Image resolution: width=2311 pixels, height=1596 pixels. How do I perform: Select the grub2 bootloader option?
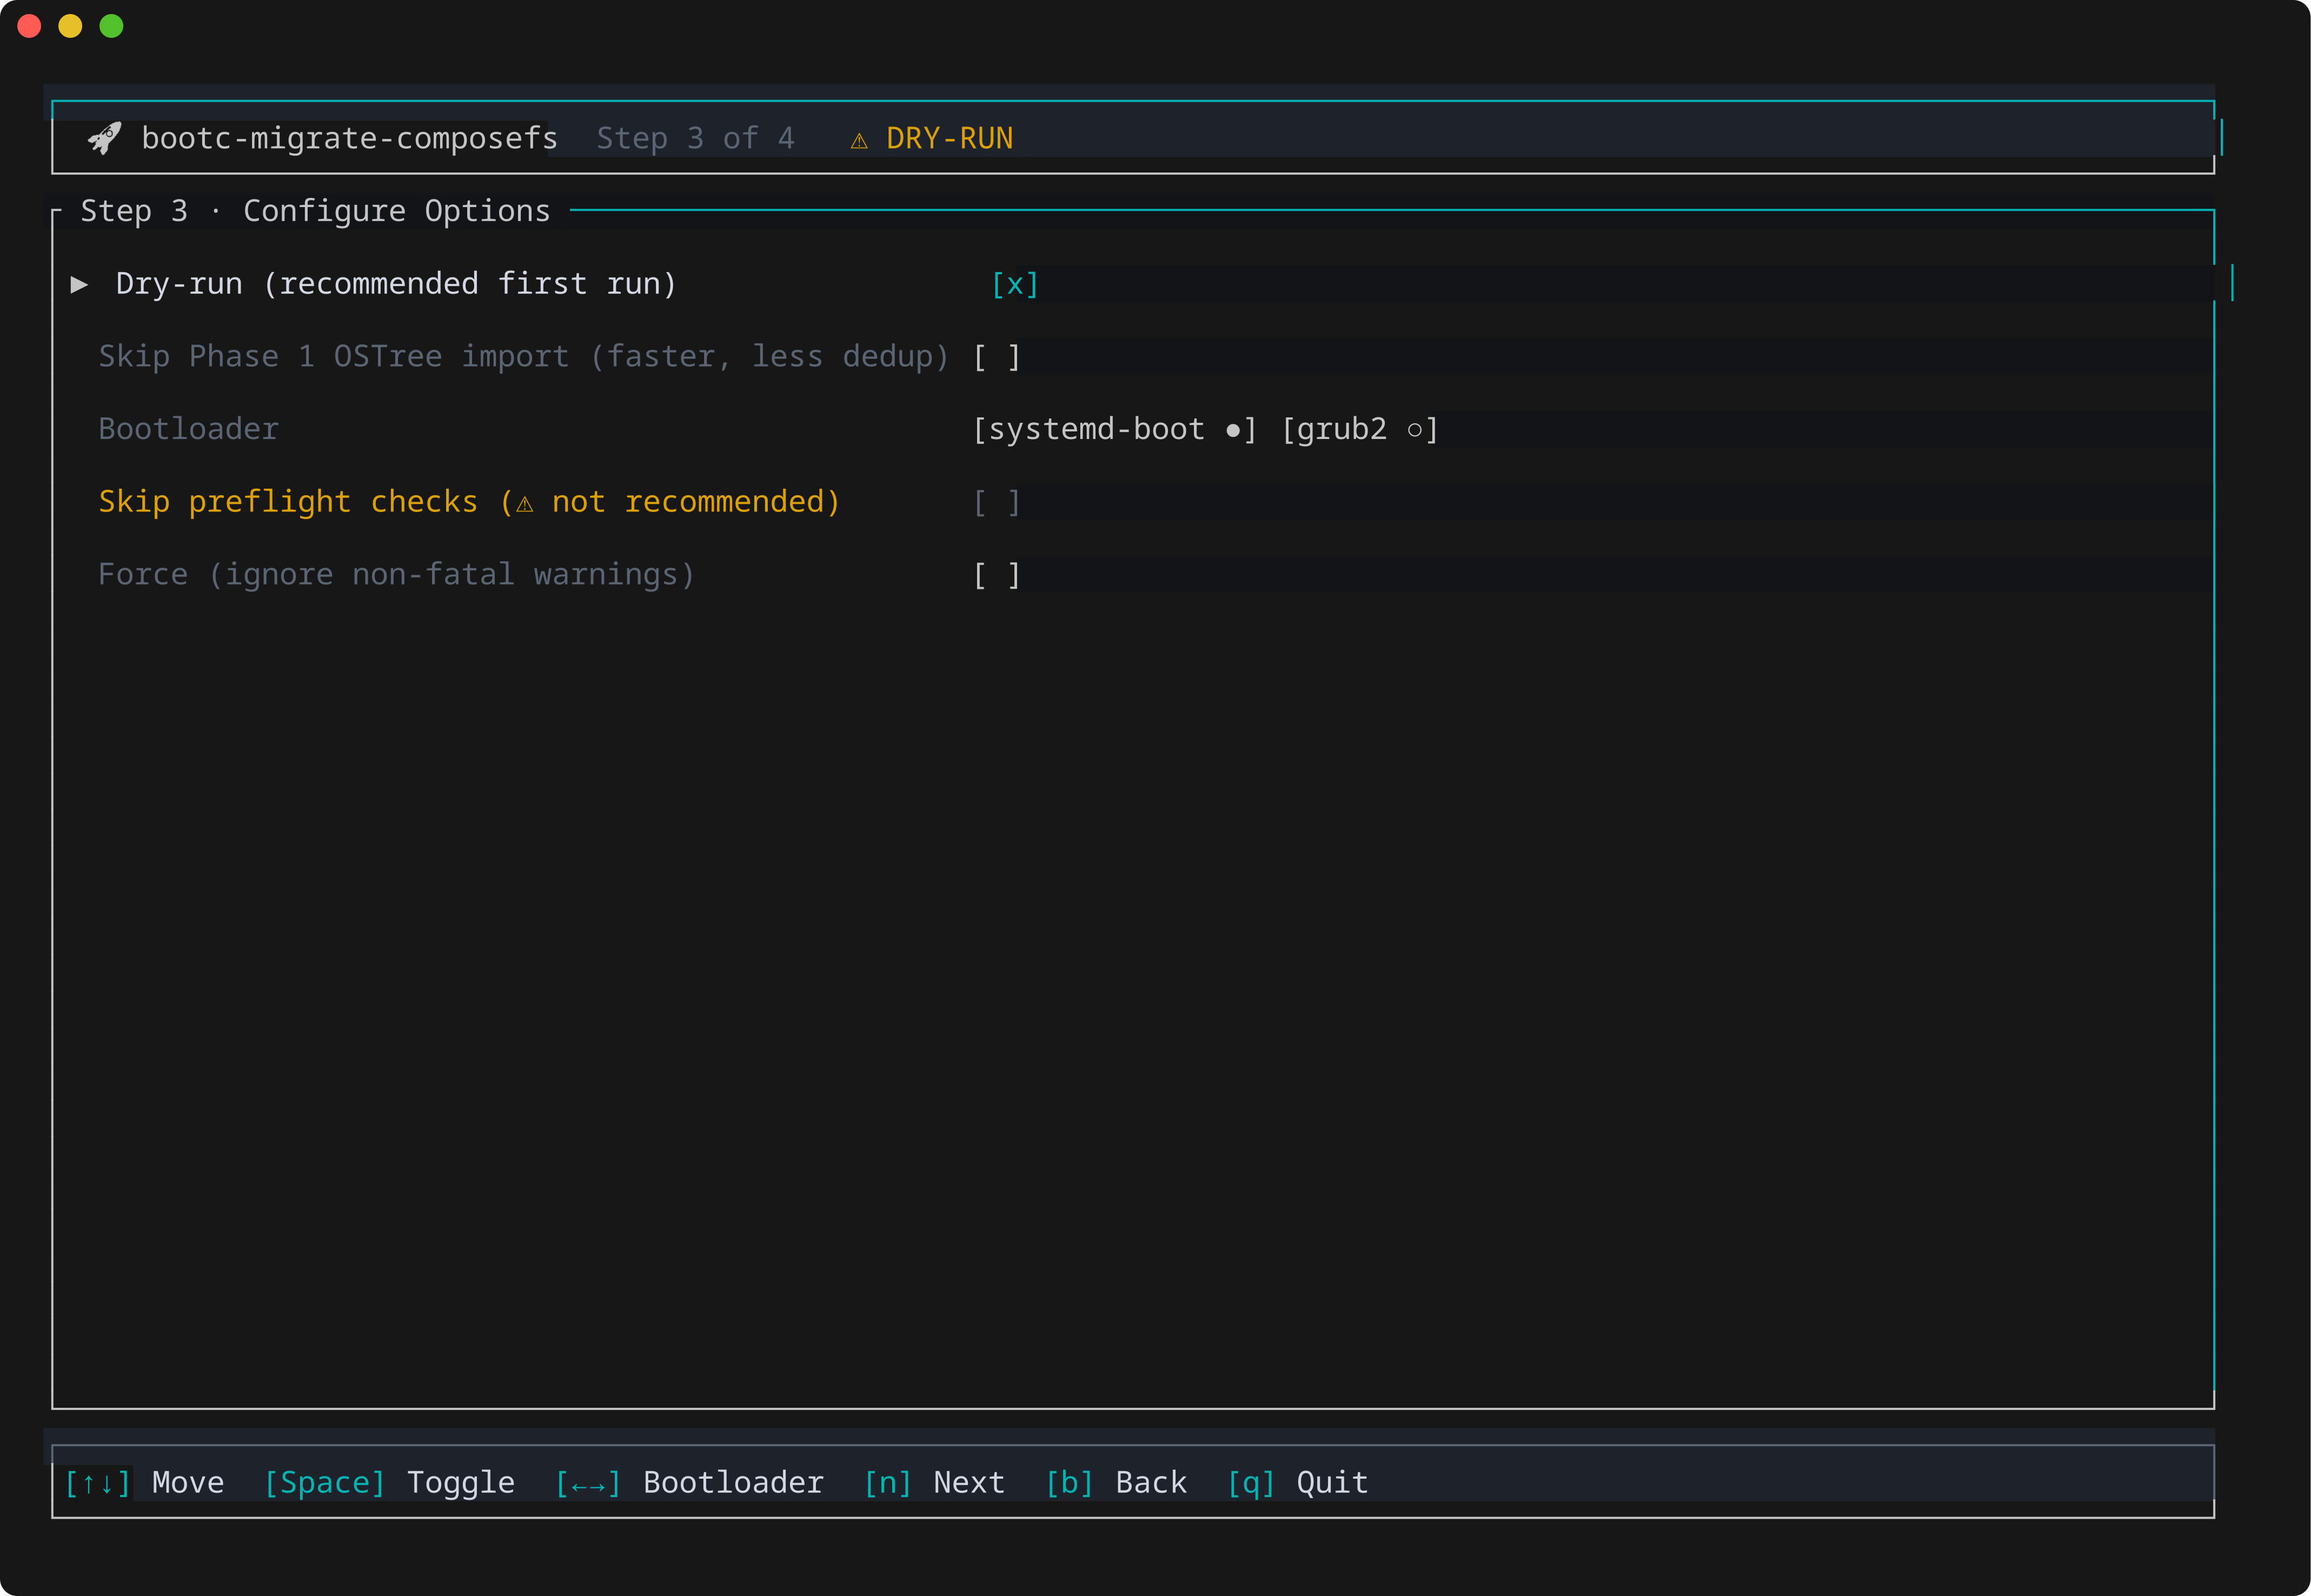(x=1360, y=430)
